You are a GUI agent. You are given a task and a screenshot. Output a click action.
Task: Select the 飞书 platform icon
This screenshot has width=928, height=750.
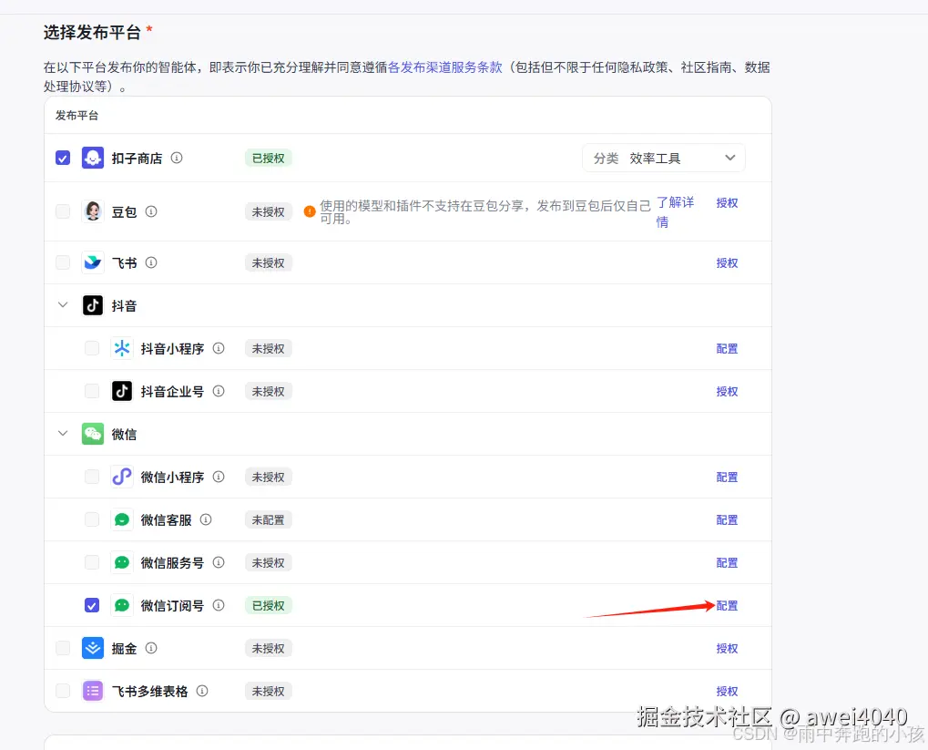pyautogui.click(x=92, y=262)
